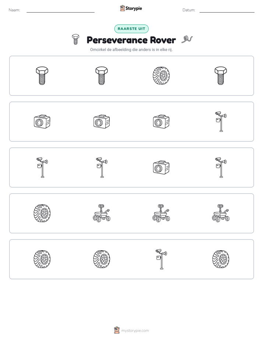Click the tire image in row one
263x341 pixels.
(161, 75)
